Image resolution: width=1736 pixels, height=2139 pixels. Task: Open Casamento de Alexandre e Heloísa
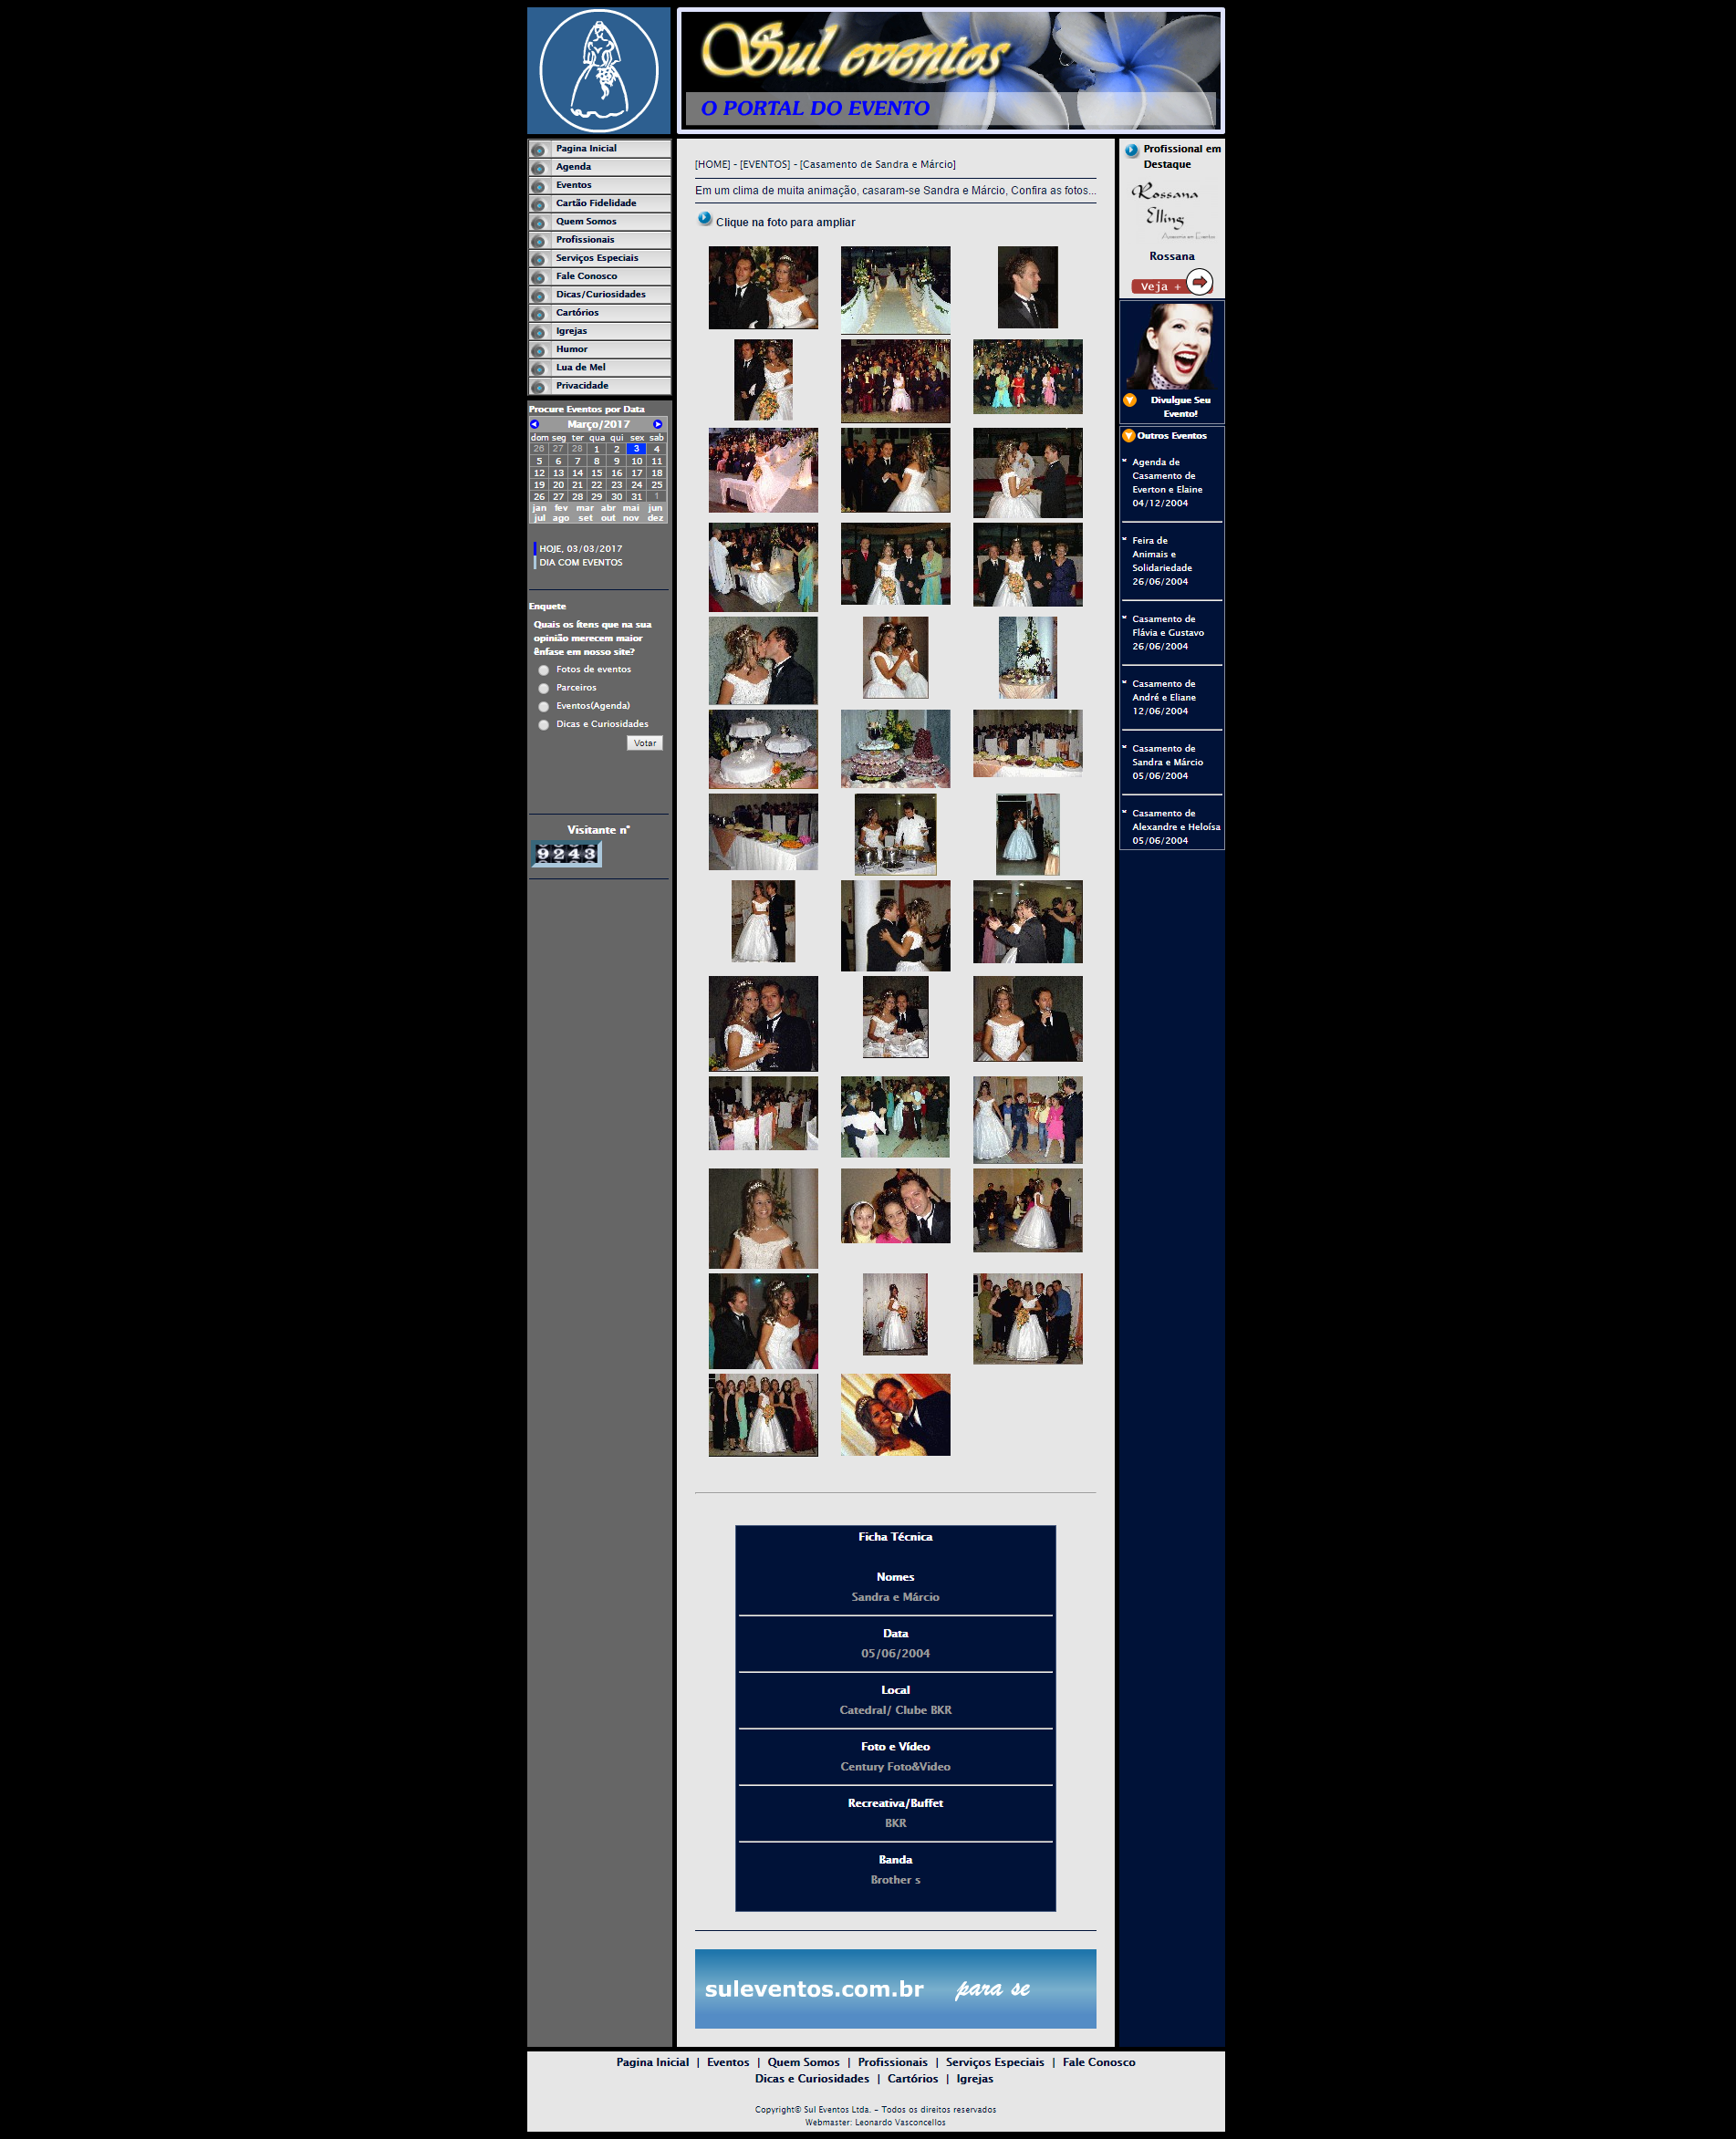[x=1176, y=827]
